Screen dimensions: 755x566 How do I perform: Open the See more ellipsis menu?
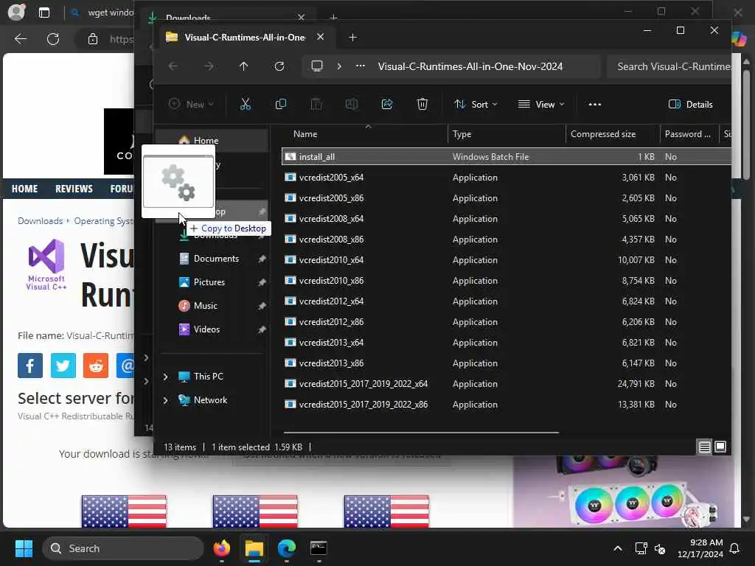[595, 104]
